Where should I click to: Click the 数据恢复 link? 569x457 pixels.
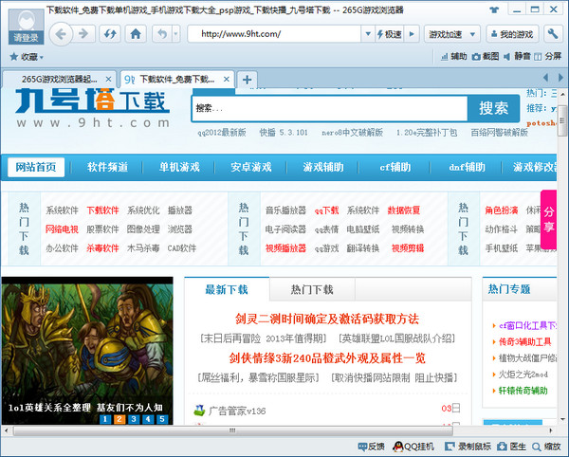tap(404, 210)
